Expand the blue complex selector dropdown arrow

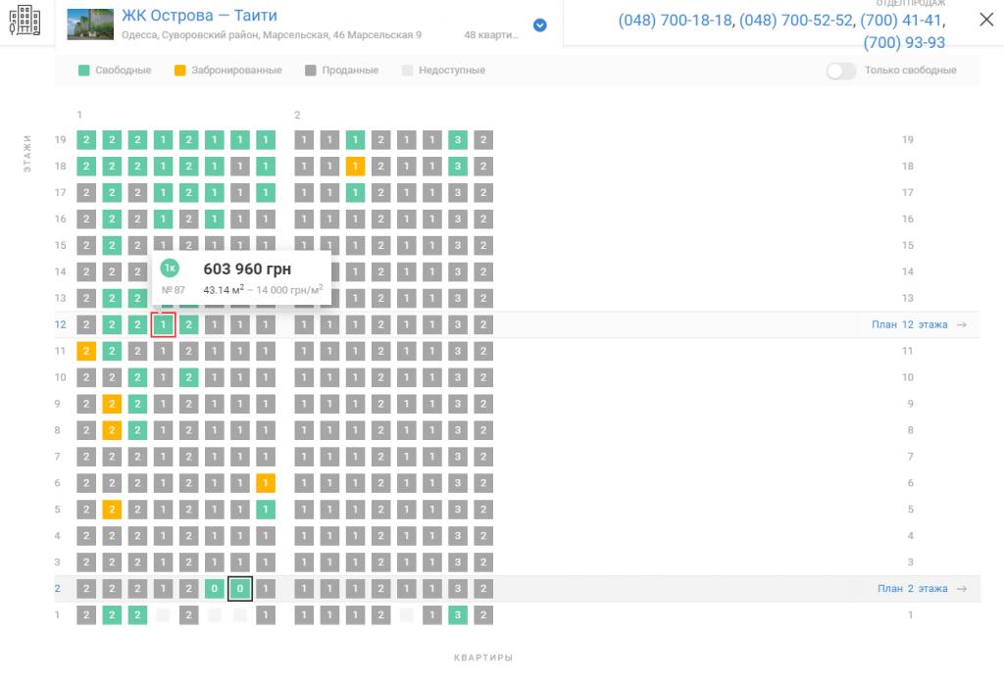(539, 25)
